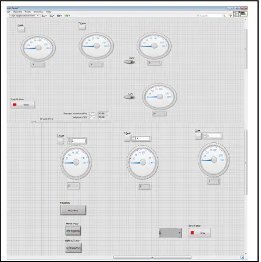261x262 pixels.
Task: Click the numeric indicator under the top-left gauge
Action: coord(38,64)
